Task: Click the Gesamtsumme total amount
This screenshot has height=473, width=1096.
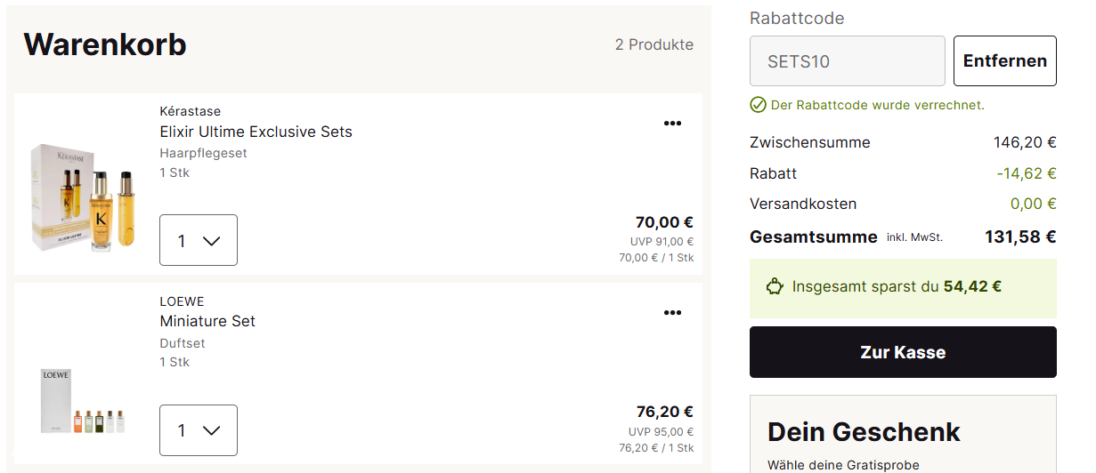Action: click(x=1019, y=237)
